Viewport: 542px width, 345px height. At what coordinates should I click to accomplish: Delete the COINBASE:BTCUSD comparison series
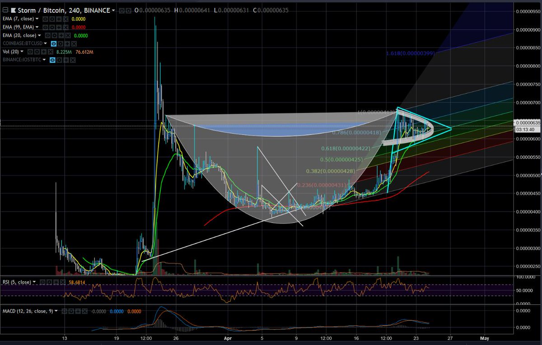(74, 43)
